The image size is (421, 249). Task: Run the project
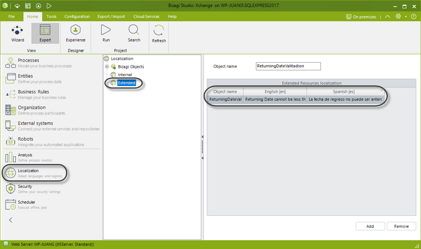click(x=106, y=34)
